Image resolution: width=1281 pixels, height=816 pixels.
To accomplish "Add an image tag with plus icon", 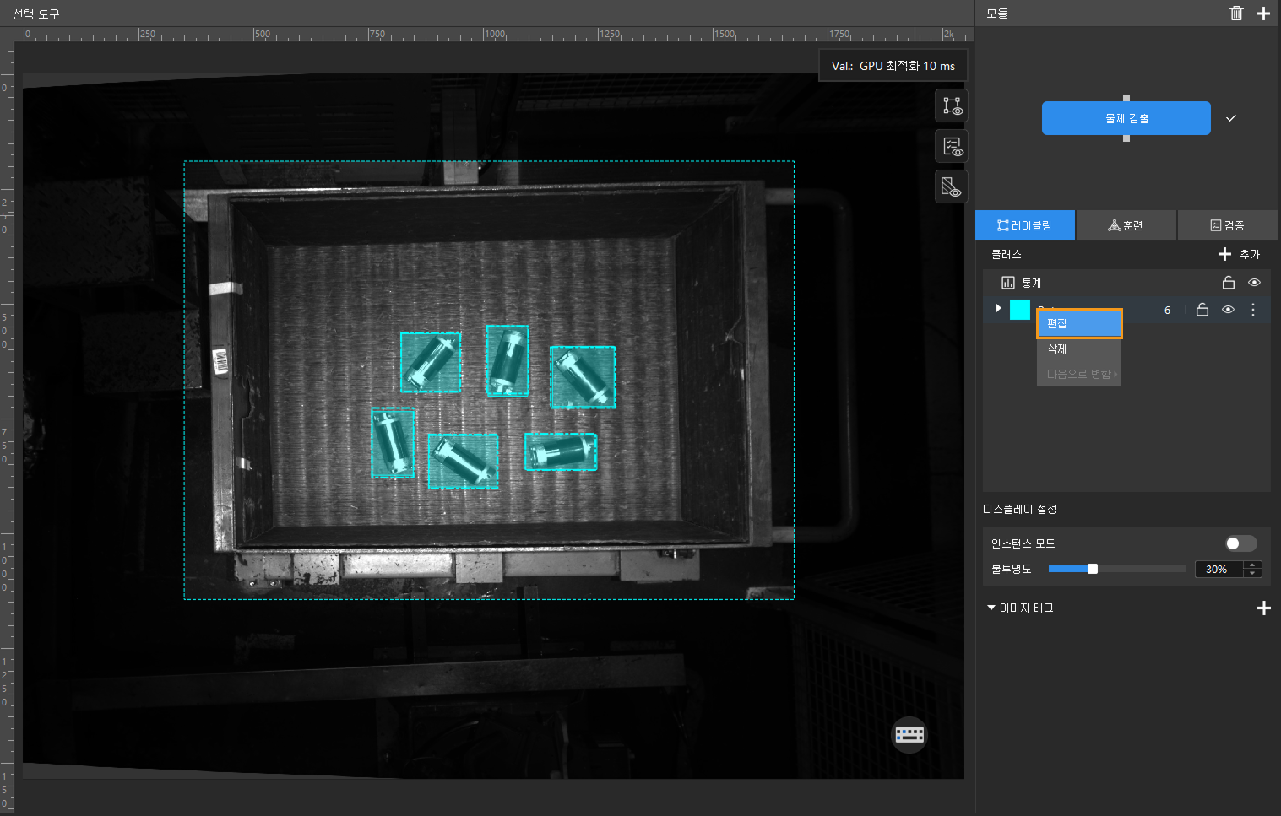I will [1263, 608].
